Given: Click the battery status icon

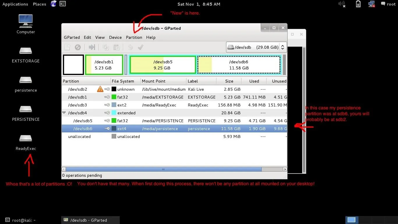Looking at the screenshot, I should click(358, 4).
